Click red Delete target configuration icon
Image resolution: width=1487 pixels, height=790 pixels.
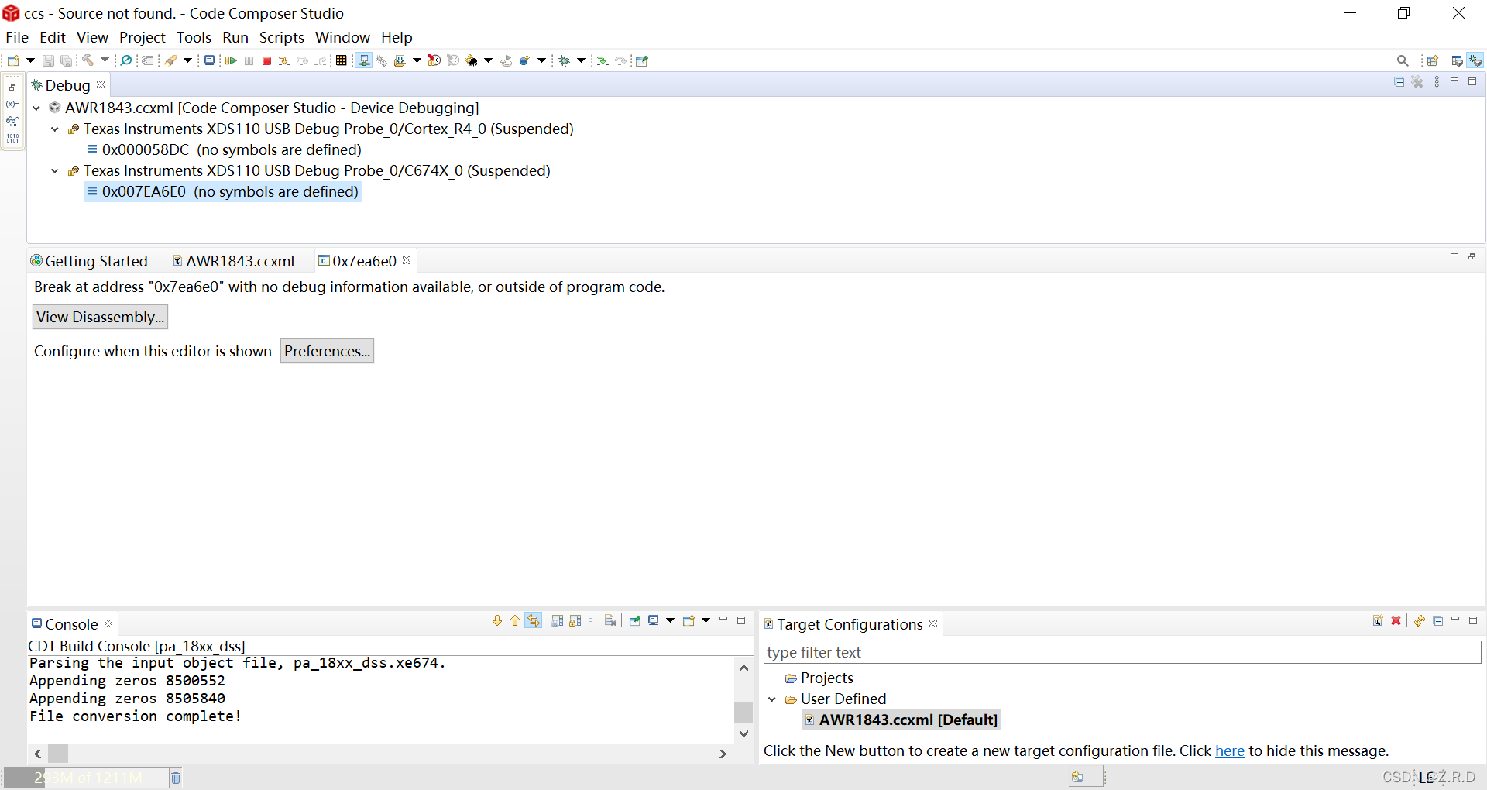(x=1396, y=620)
